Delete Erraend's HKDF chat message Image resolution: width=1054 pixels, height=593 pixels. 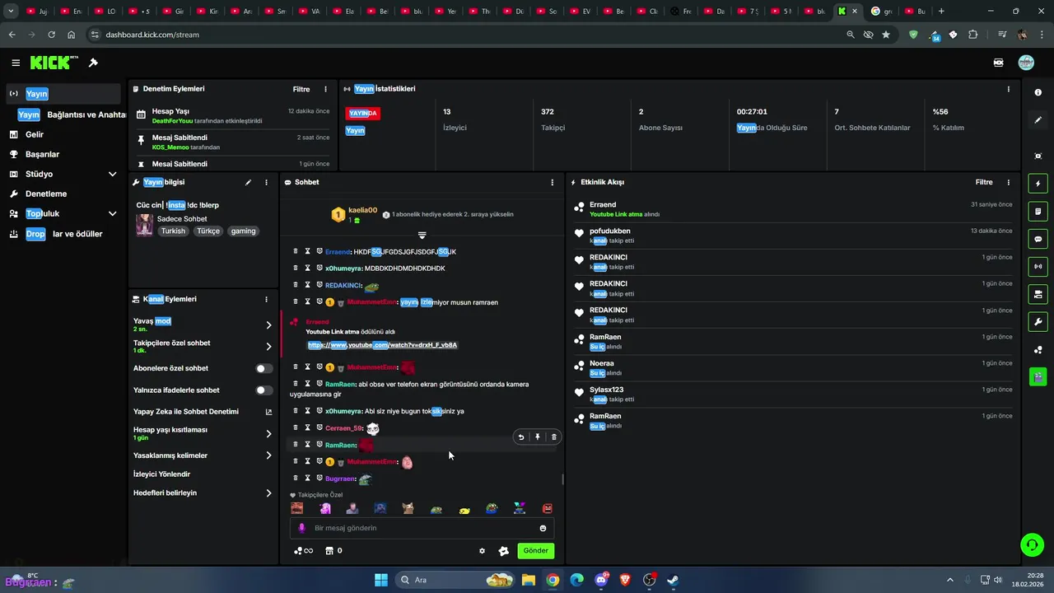click(296, 252)
